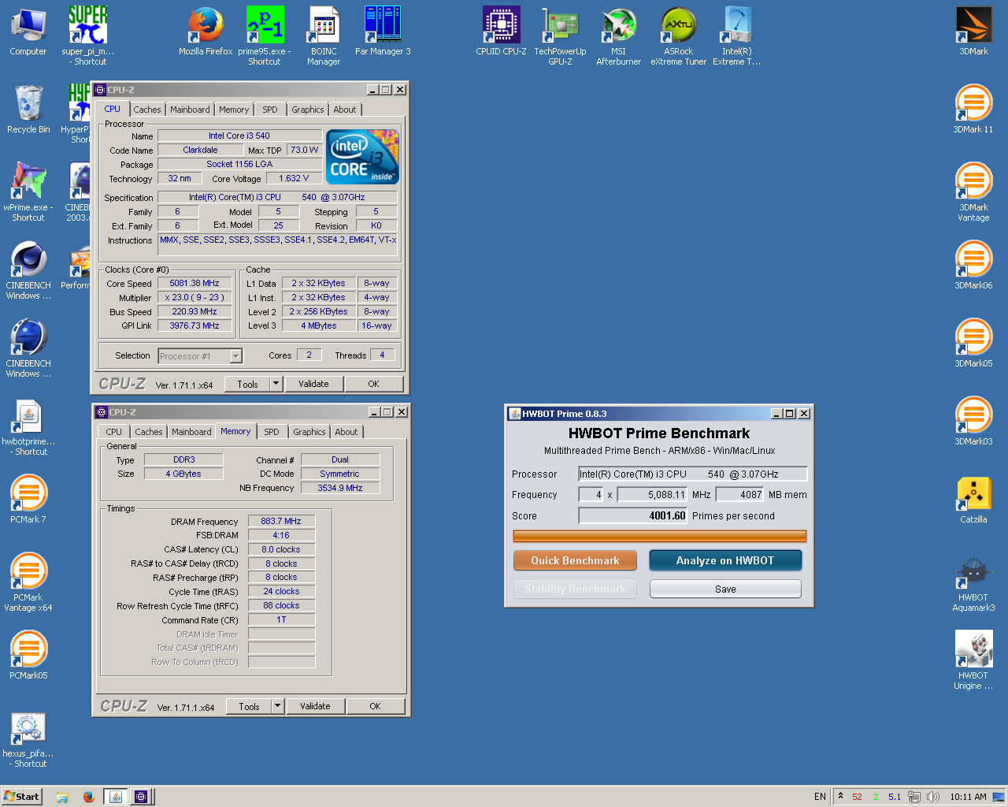Open 3DMark Vantage desktop shortcut
The width and height of the screenshot is (1008, 807).
[973, 192]
